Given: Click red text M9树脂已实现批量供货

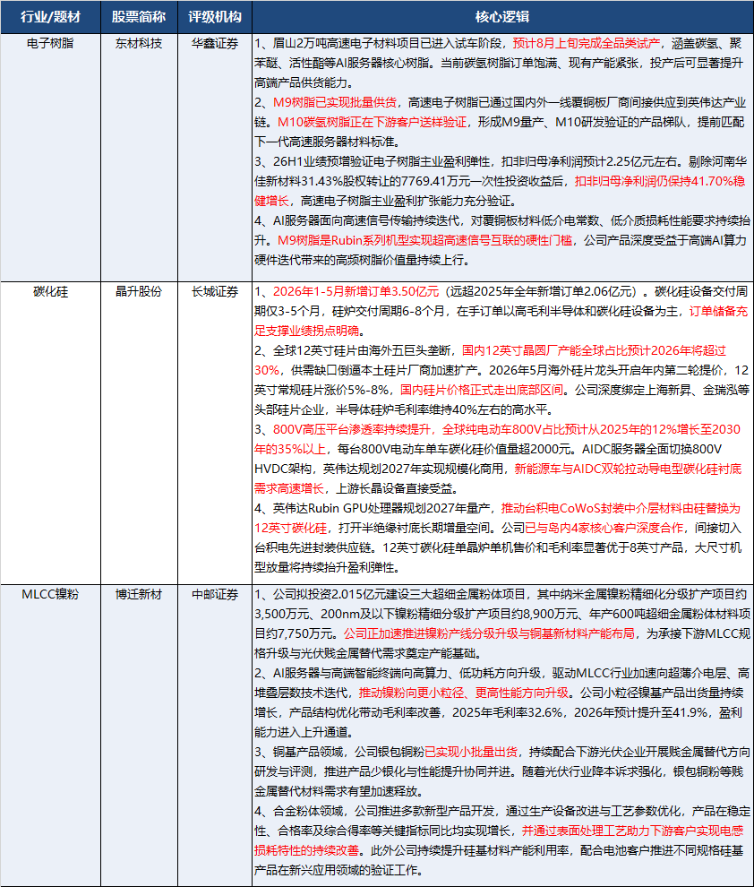Looking at the screenshot, I should (x=335, y=102).
